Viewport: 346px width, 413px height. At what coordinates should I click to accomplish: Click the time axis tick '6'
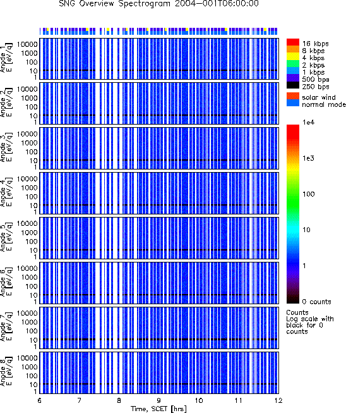[39, 400]
